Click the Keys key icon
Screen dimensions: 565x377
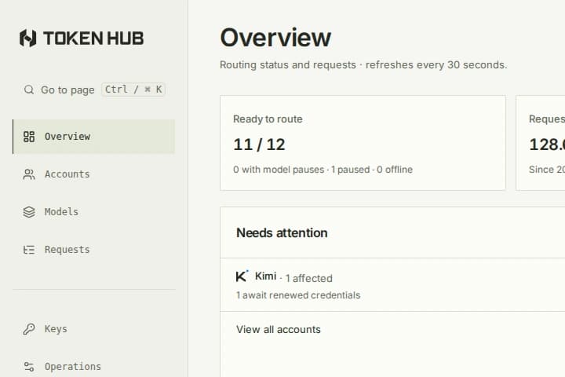tap(29, 329)
